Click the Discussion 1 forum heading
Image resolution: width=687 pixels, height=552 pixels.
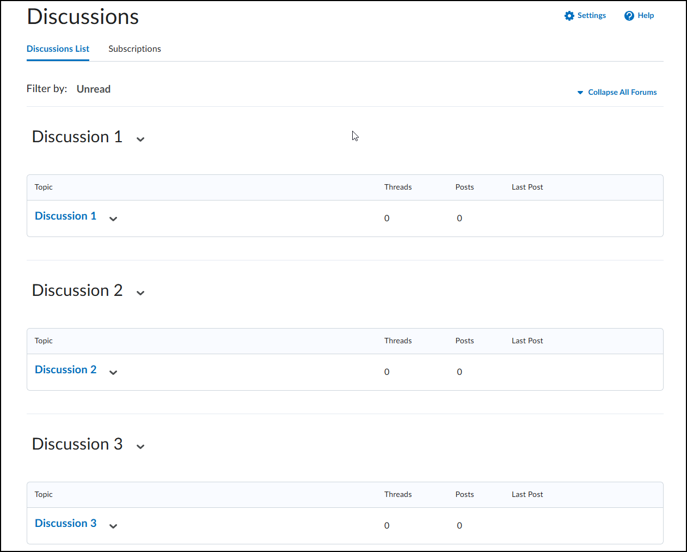(x=77, y=137)
